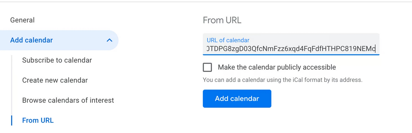Click the blue underline of URL field
Image resolution: width=412 pixels, height=133 pixels.
click(x=291, y=54)
